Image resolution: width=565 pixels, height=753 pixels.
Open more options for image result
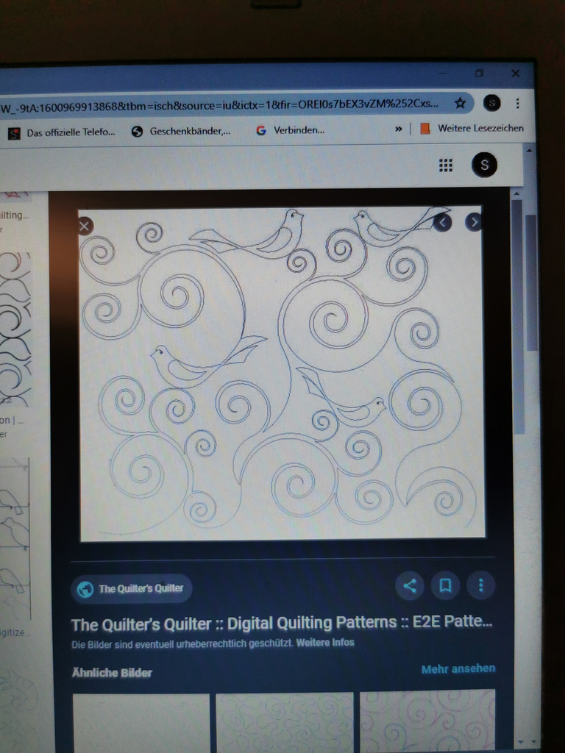point(480,585)
